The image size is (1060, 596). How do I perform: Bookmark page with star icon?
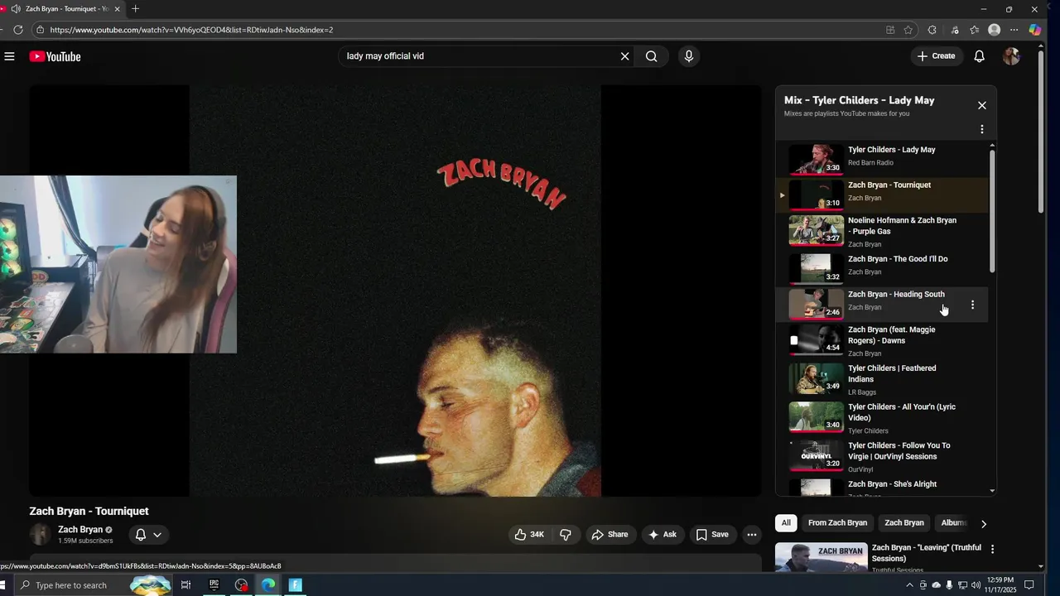pos(908,30)
